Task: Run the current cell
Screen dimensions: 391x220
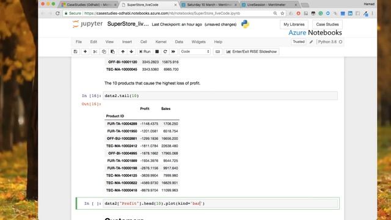Action: coord(145,51)
